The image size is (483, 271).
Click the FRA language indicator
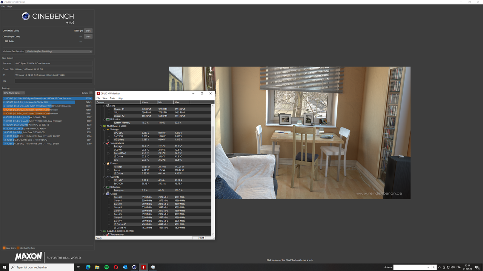[458, 267]
